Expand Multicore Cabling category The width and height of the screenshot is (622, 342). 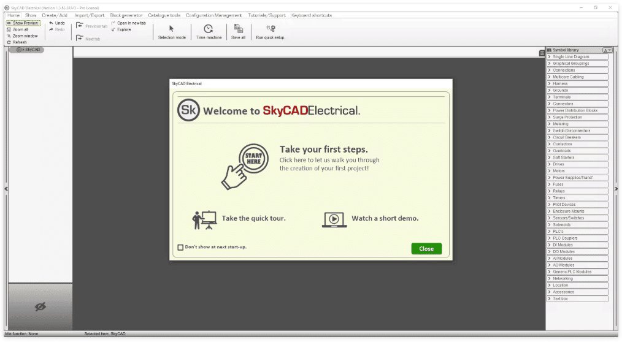pos(577,77)
